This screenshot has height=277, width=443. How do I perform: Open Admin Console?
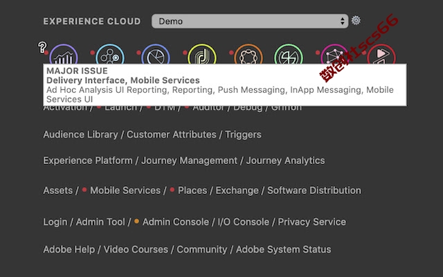pyautogui.click(x=175, y=222)
